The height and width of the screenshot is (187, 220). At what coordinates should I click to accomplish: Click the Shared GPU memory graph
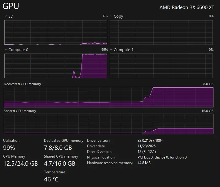[x=108, y=124]
